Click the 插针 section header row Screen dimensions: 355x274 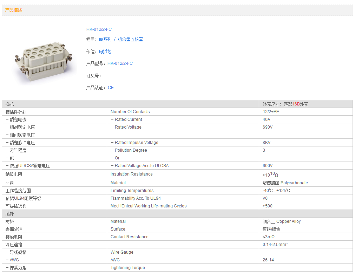(130, 214)
